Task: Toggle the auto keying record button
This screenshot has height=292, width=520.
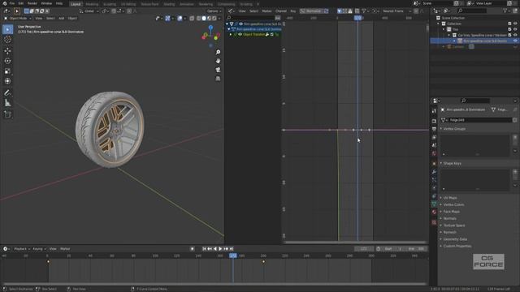Action: click(x=192, y=249)
